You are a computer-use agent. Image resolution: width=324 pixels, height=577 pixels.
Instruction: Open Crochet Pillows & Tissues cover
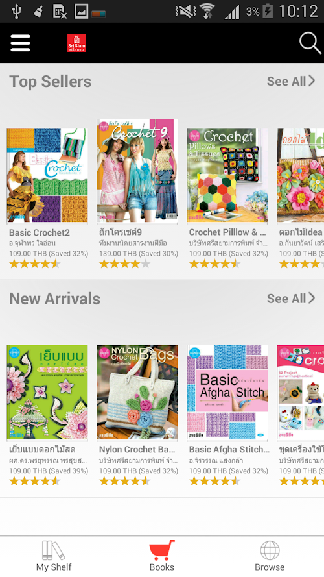pos(227,175)
